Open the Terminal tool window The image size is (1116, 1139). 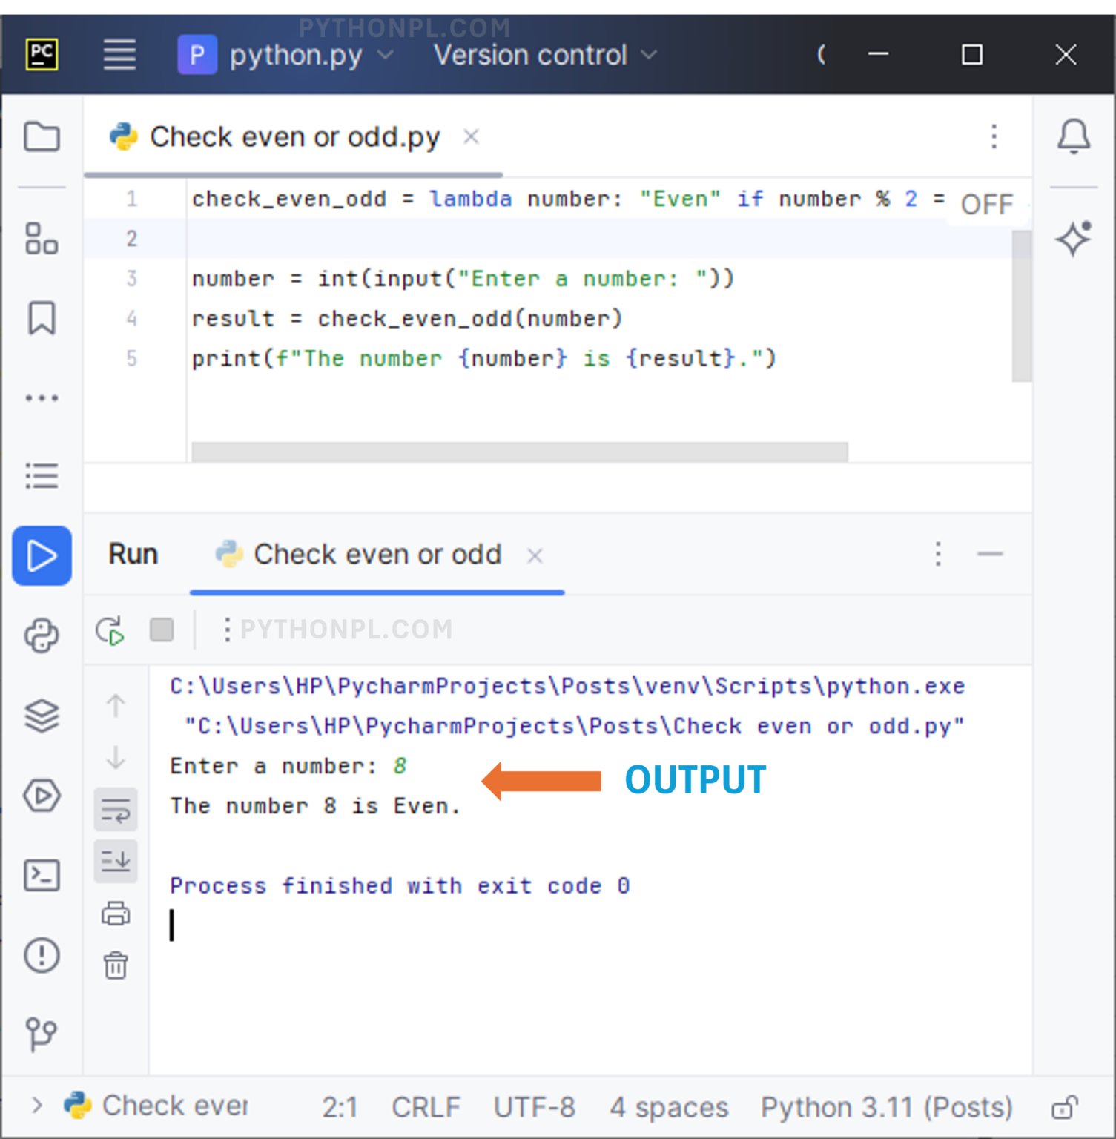(42, 876)
